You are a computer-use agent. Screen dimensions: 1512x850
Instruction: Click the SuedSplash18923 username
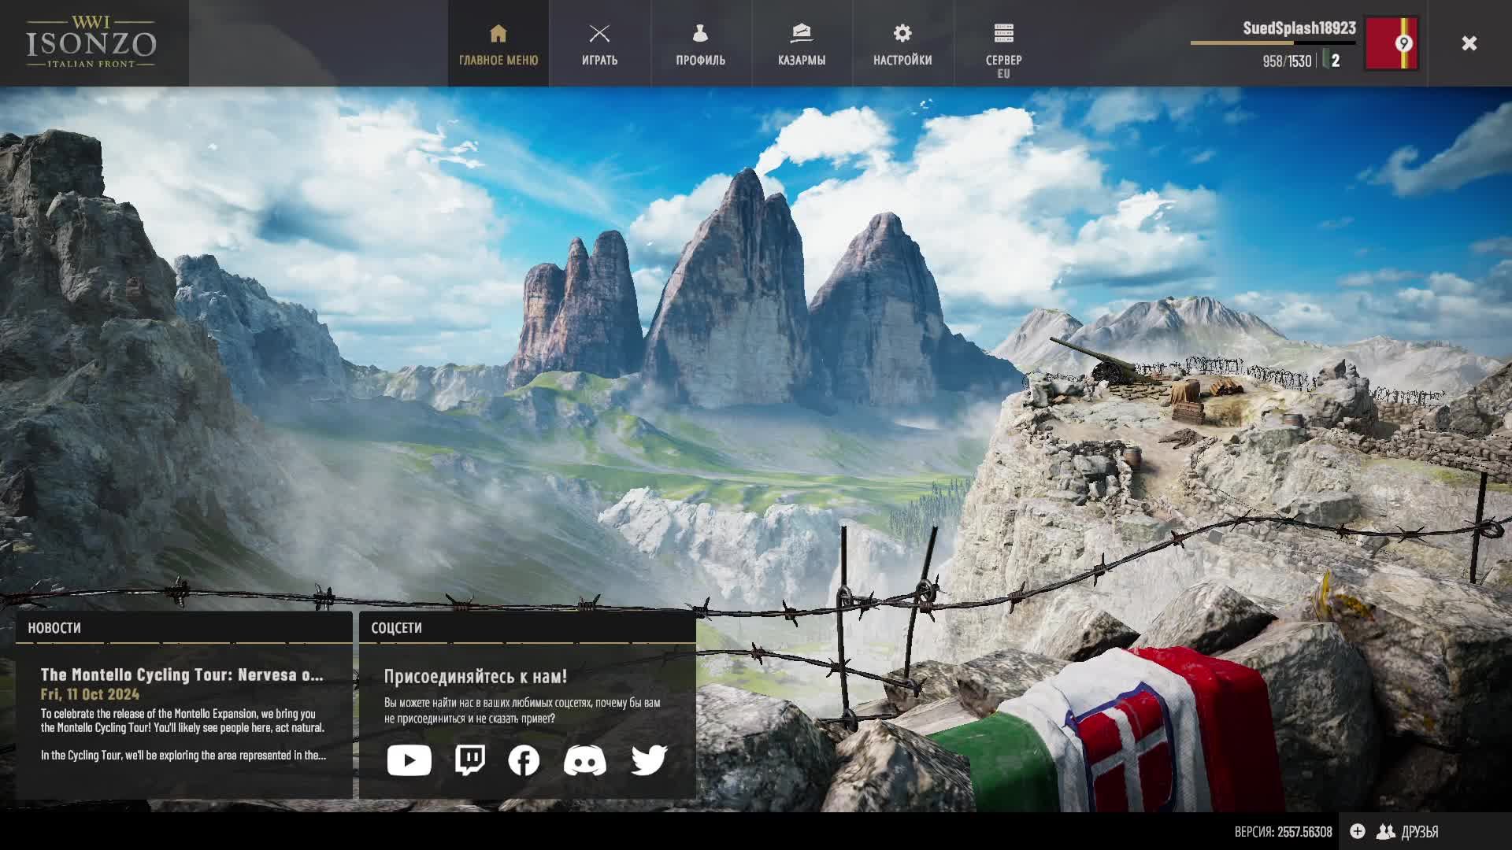pos(1299,28)
